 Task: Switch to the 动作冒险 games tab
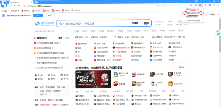[129, 91]
